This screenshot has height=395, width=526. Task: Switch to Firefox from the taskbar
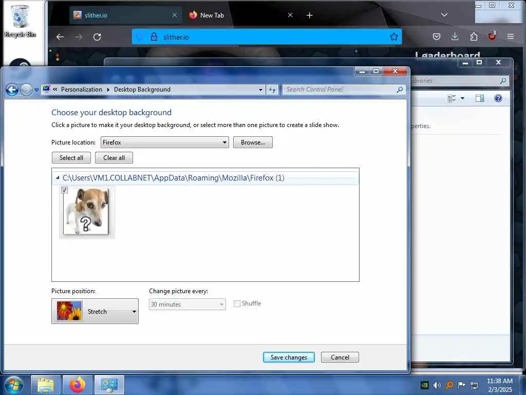[x=78, y=385]
